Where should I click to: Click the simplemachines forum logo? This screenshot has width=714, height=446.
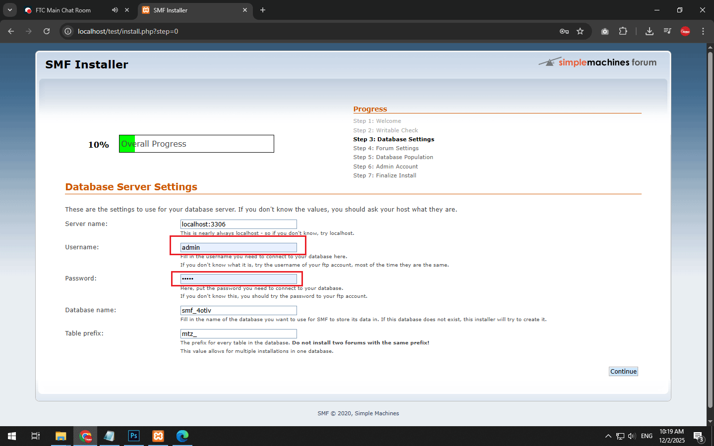598,62
